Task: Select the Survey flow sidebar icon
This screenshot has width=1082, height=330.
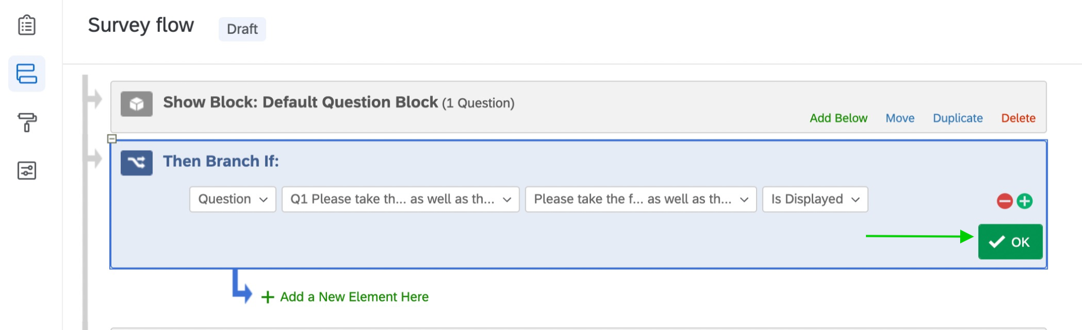Action: [x=27, y=74]
